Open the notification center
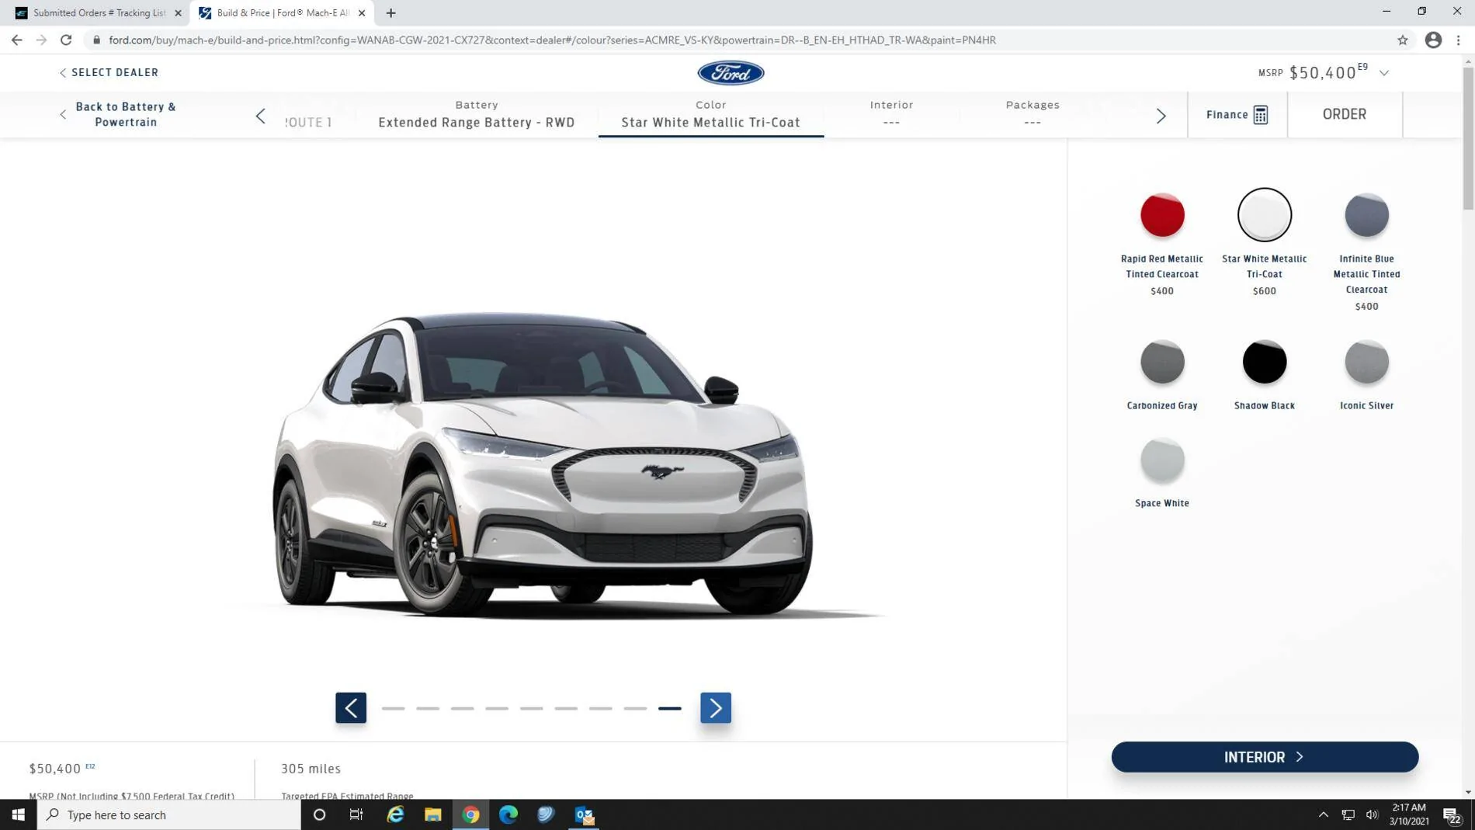 point(1452,814)
